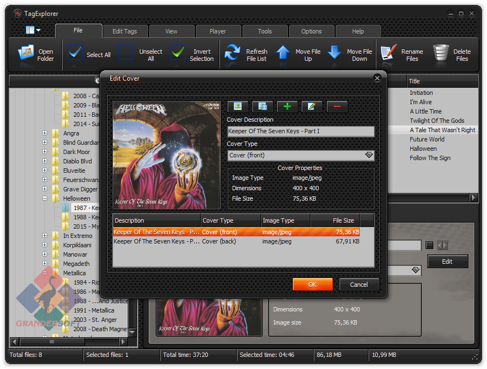
Task: Select the Cover (back) list row
Action: coord(236,241)
